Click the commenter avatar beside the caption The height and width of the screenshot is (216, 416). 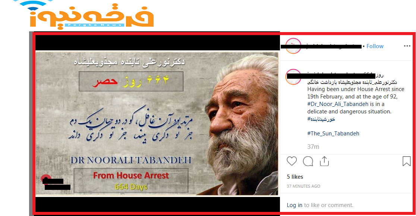click(293, 77)
